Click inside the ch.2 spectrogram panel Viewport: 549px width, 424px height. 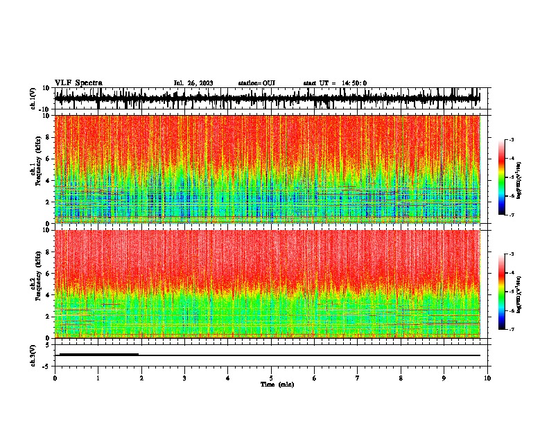[267, 284]
